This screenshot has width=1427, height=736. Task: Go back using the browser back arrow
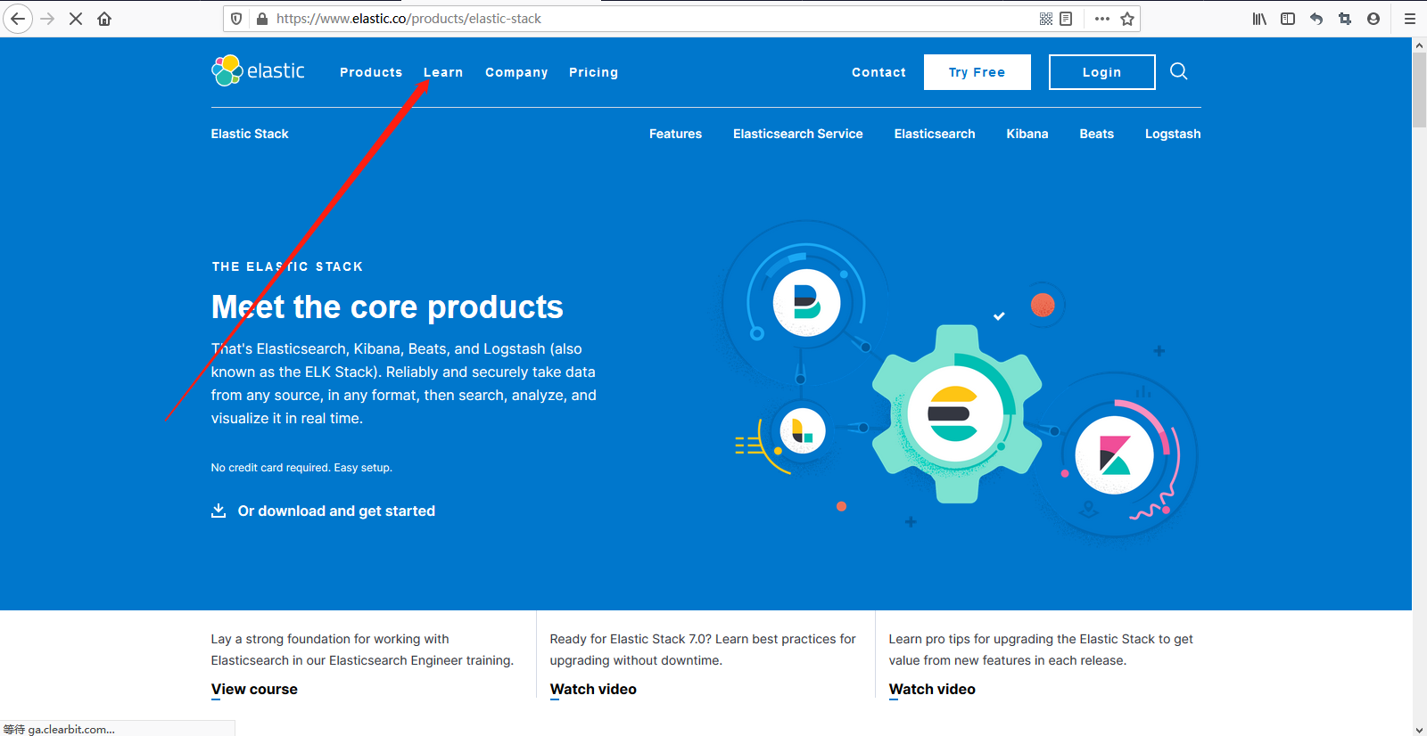point(18,19)
